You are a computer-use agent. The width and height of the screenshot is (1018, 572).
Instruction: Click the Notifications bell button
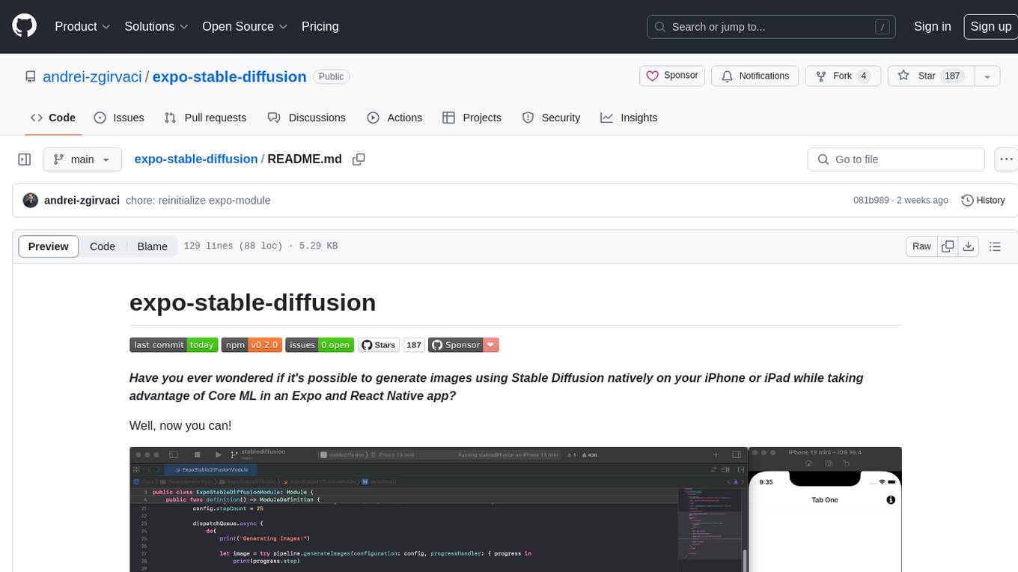click(x=755, y=76)
